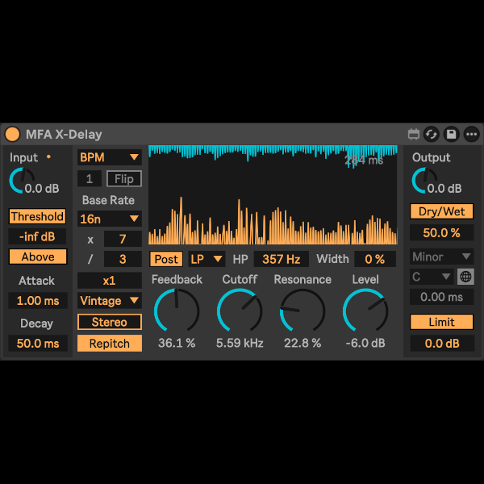Click the Input gain knob
484x484 pixels.
(x=23, y=181)
